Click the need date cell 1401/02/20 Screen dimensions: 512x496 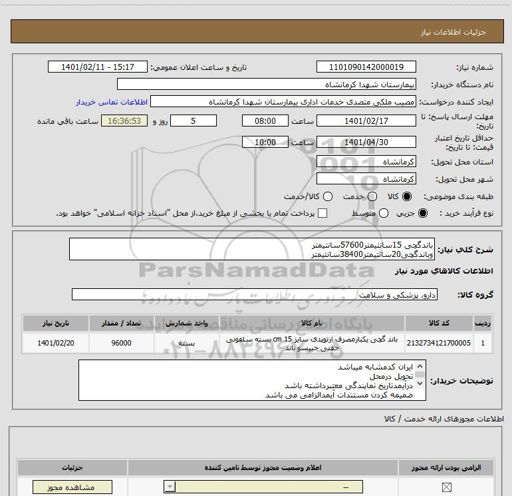(x=55, y=343)
